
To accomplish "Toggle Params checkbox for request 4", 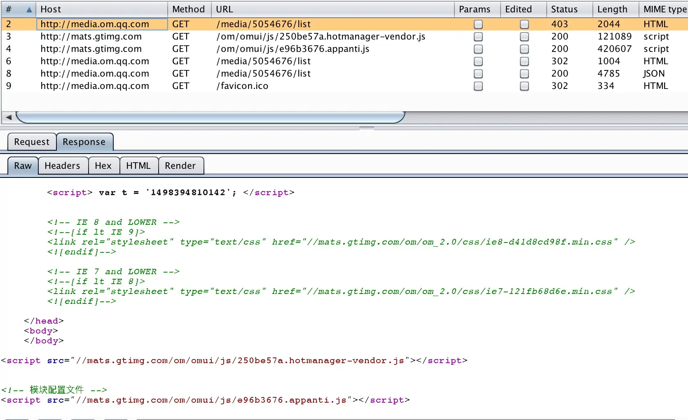I will [x=478, y=49].
